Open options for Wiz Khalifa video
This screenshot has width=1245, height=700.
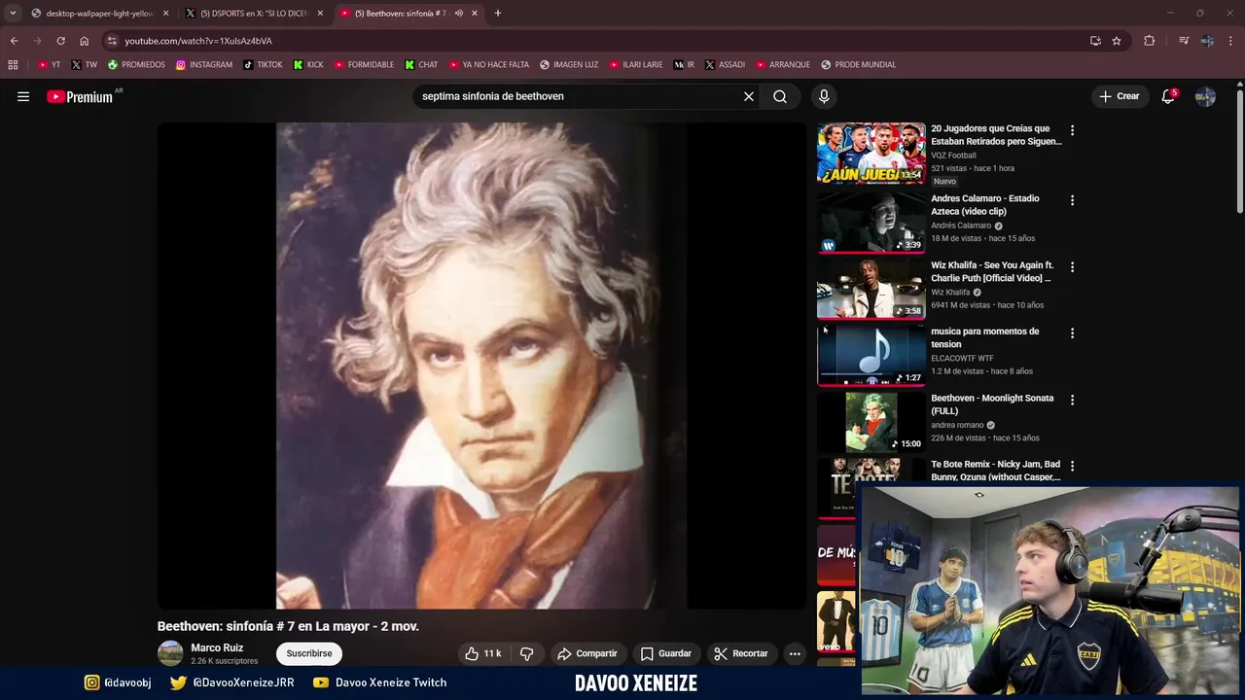(1072, 266)
